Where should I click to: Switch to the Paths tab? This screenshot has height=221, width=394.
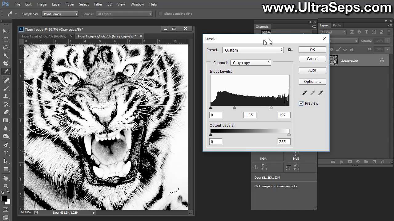coord(337,25)
